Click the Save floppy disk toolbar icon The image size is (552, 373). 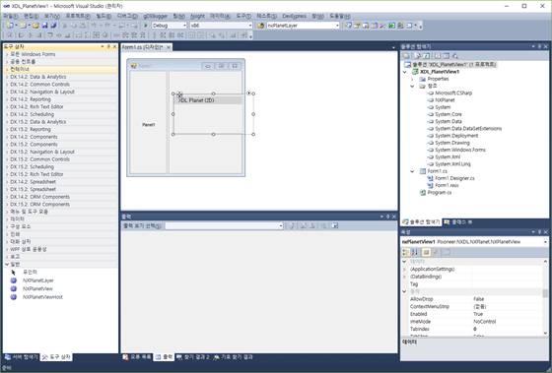[44, 26]
